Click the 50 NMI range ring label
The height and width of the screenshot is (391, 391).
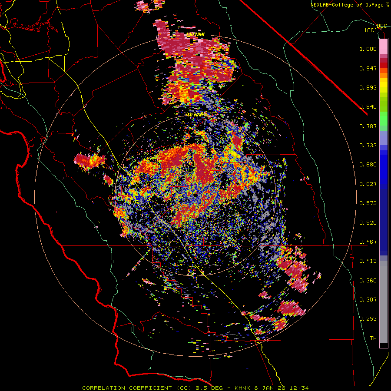[195, 115]
